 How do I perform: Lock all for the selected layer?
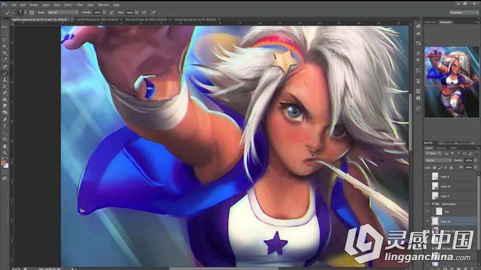pyautogui.click(x=451, y=168)
